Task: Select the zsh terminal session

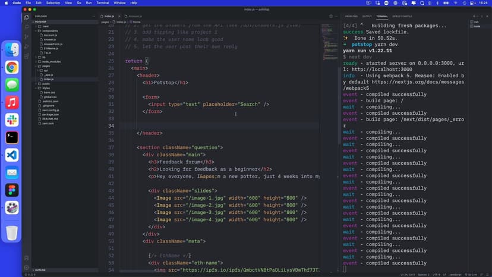Action: (476, 21)
